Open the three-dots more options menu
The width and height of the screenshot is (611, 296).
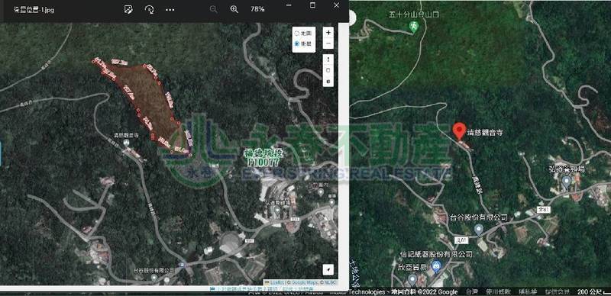(170, 10)
